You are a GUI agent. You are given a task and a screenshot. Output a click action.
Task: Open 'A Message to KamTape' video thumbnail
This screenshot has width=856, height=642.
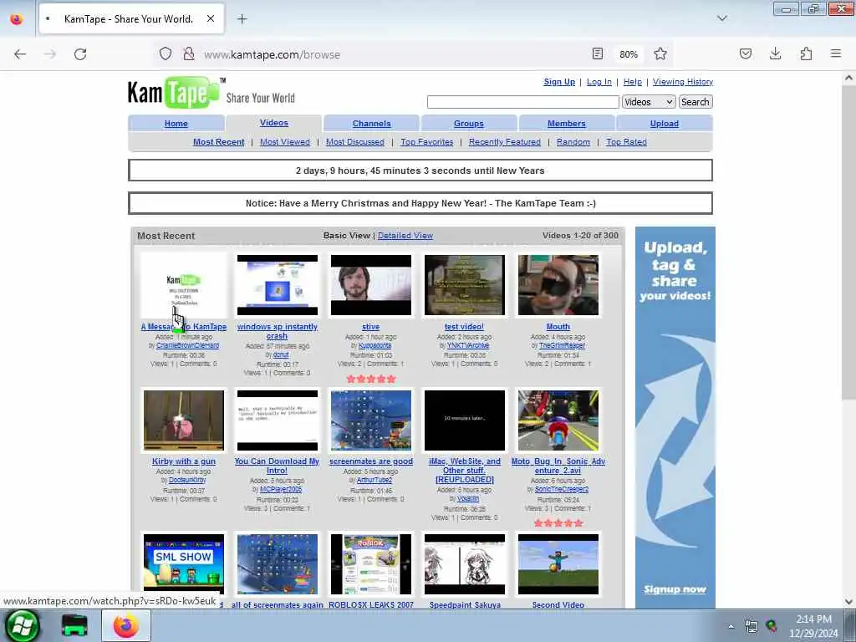[x=183, y=285]
